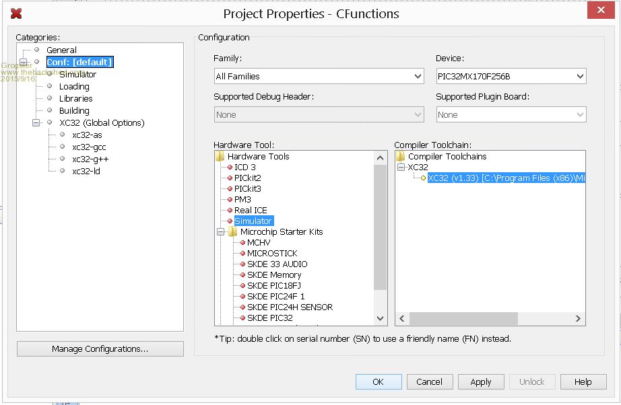621x405 pixels.
Task: Click the Manage Configurations button
Action: [x=100, y=349]
